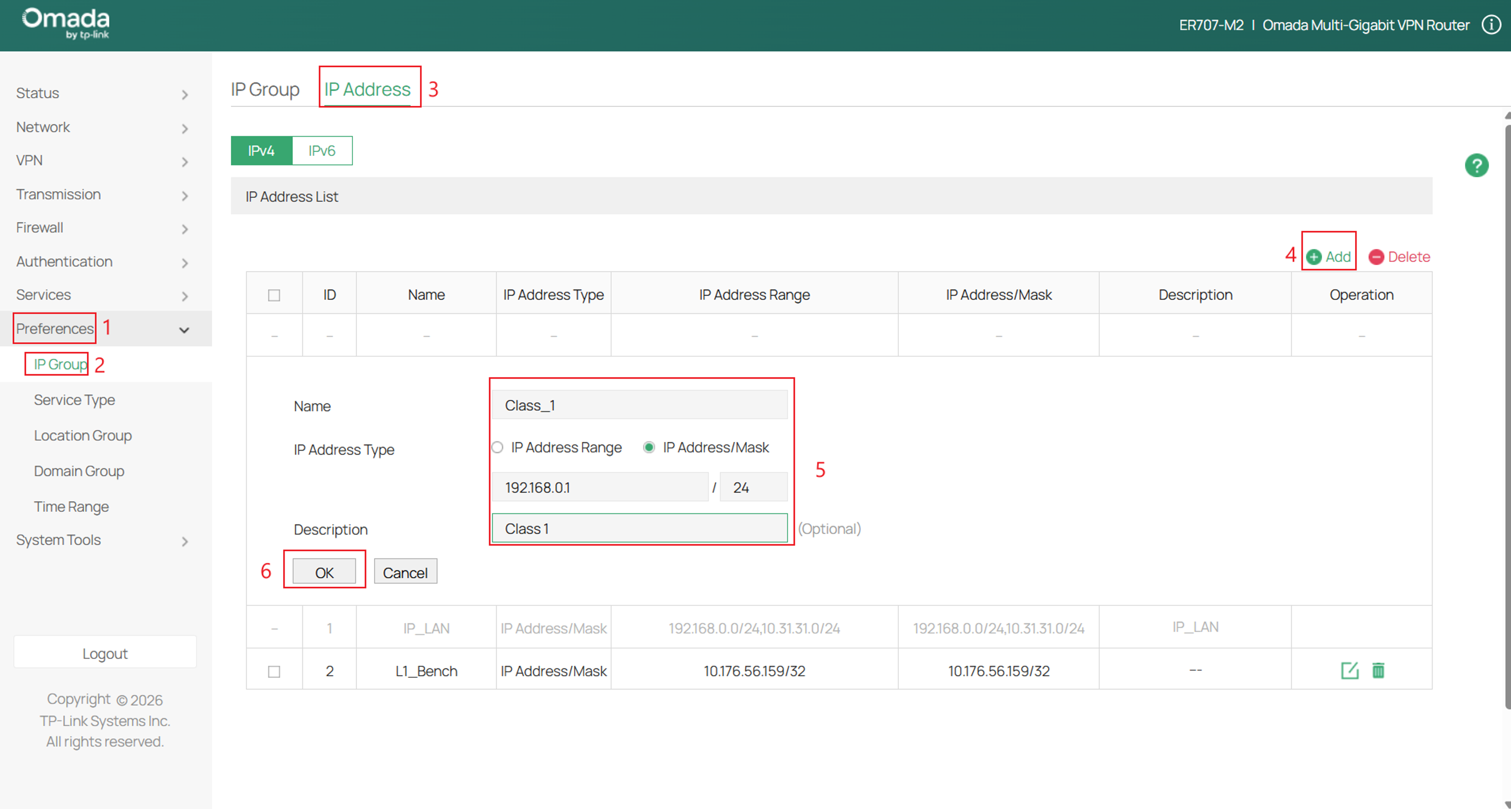Click the Logout button
The height and width of the screenshot is (809, 1511).
click(x=105, y=653)
